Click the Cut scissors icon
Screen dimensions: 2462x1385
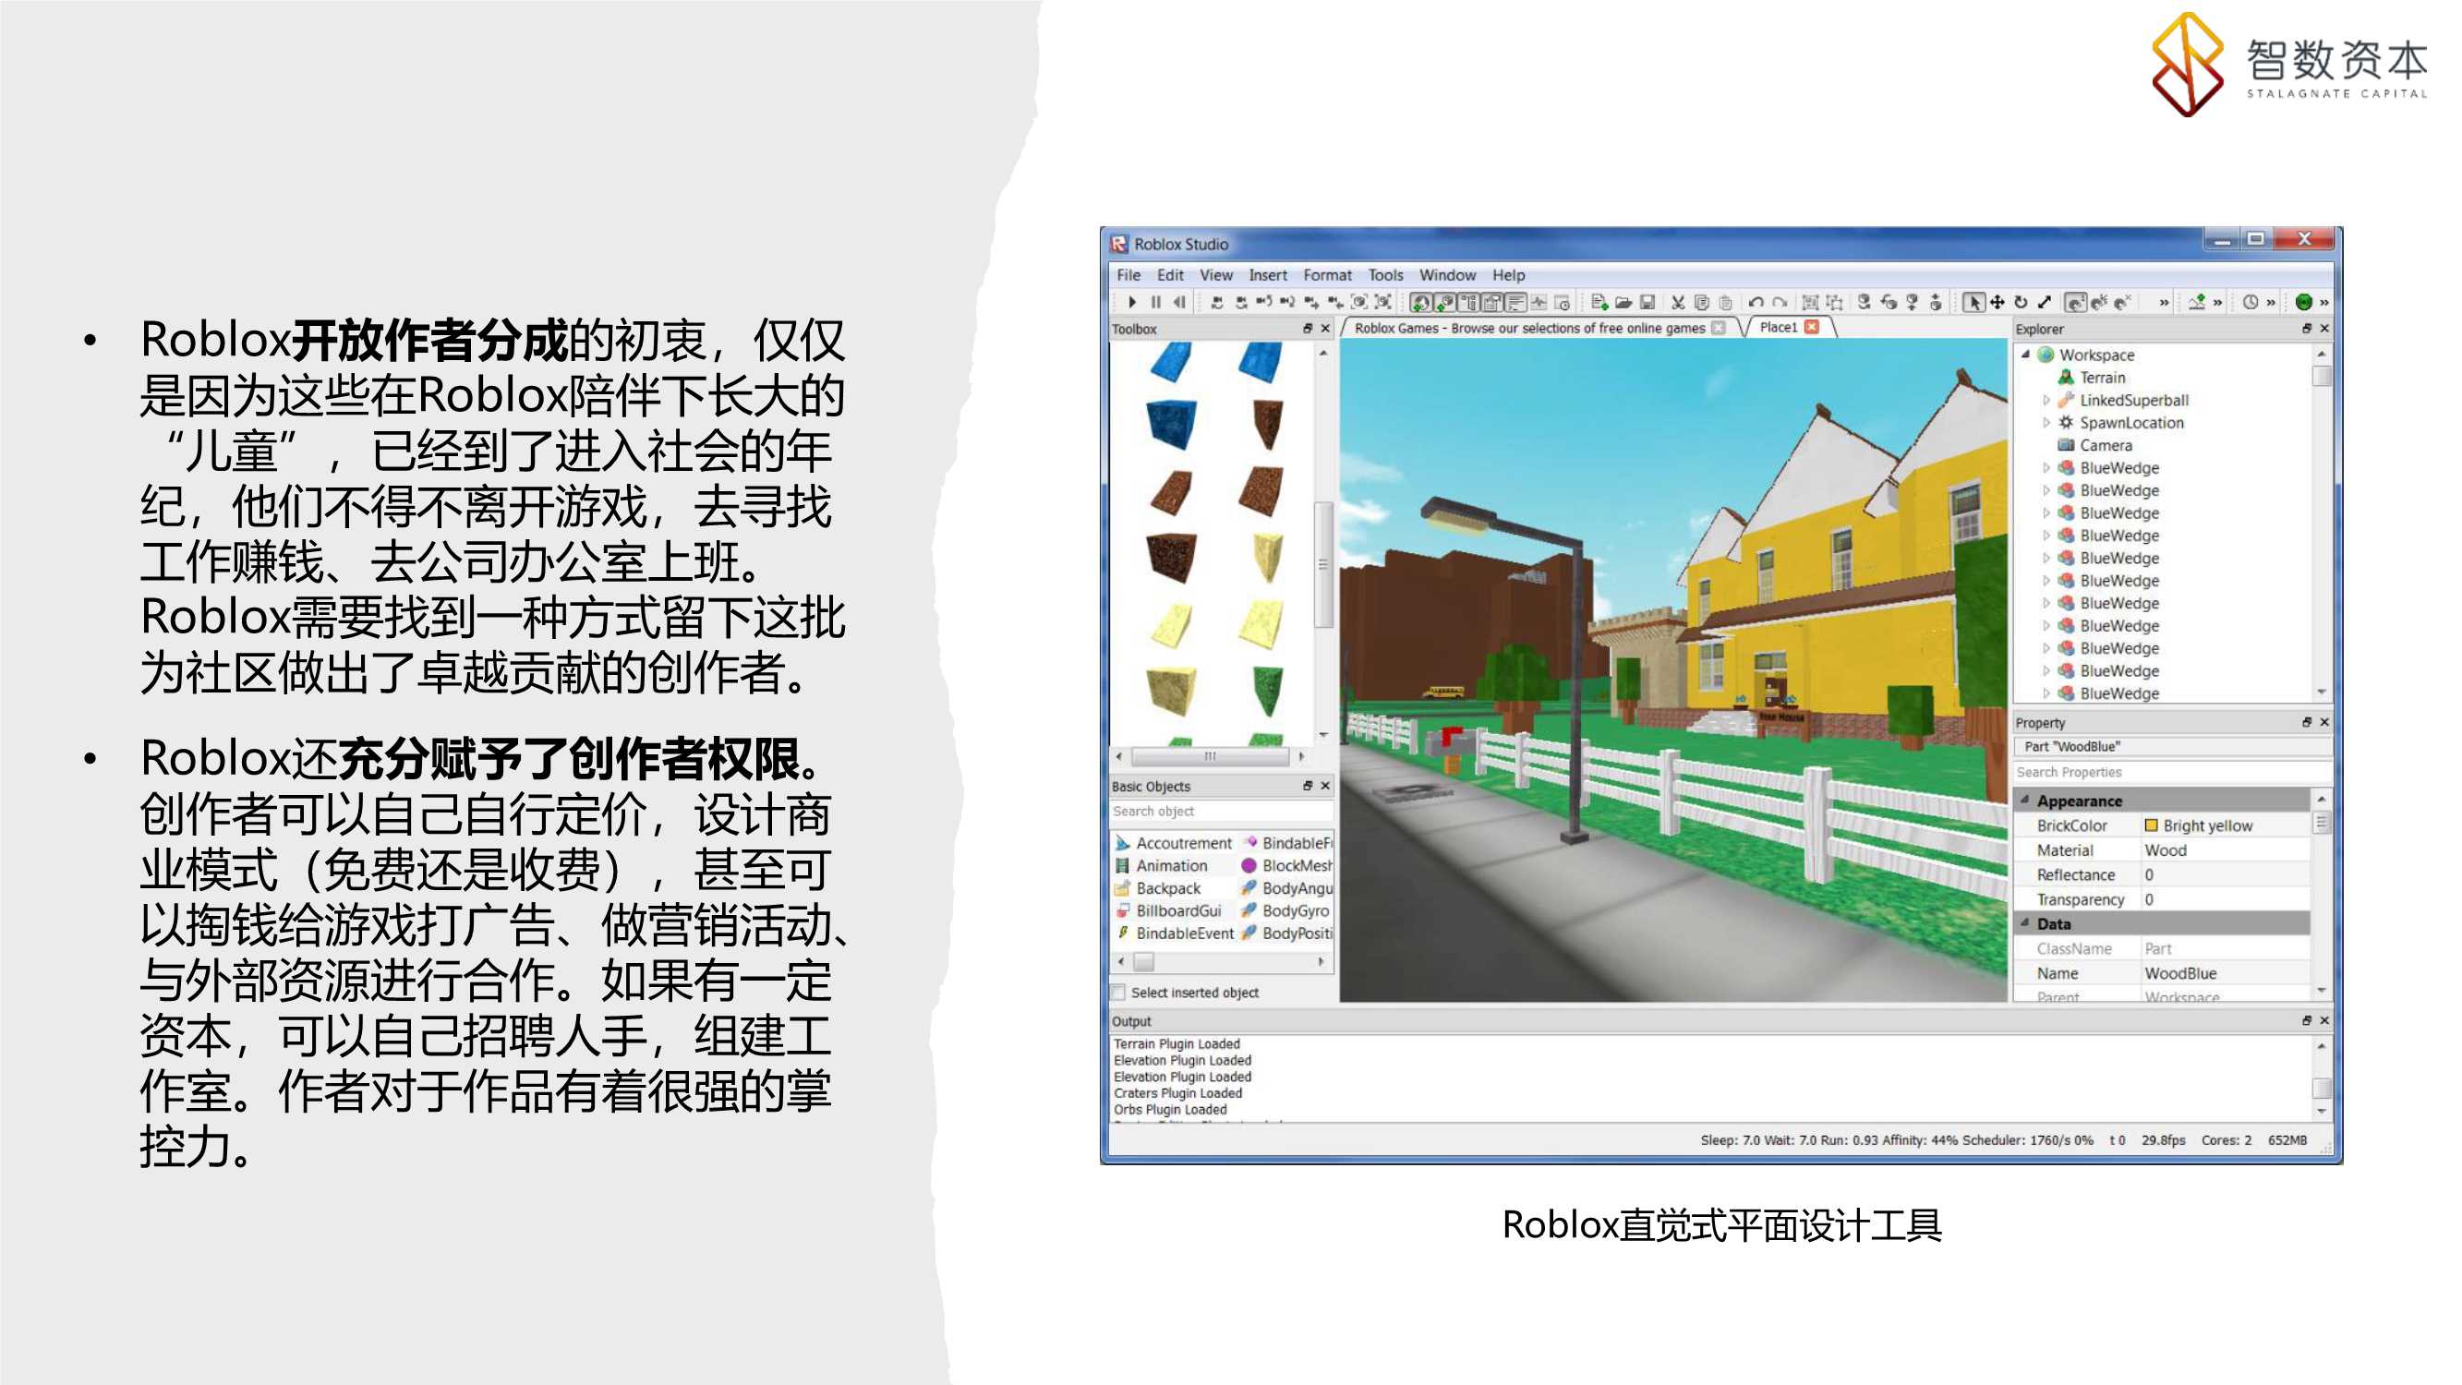coord(1677,303)
